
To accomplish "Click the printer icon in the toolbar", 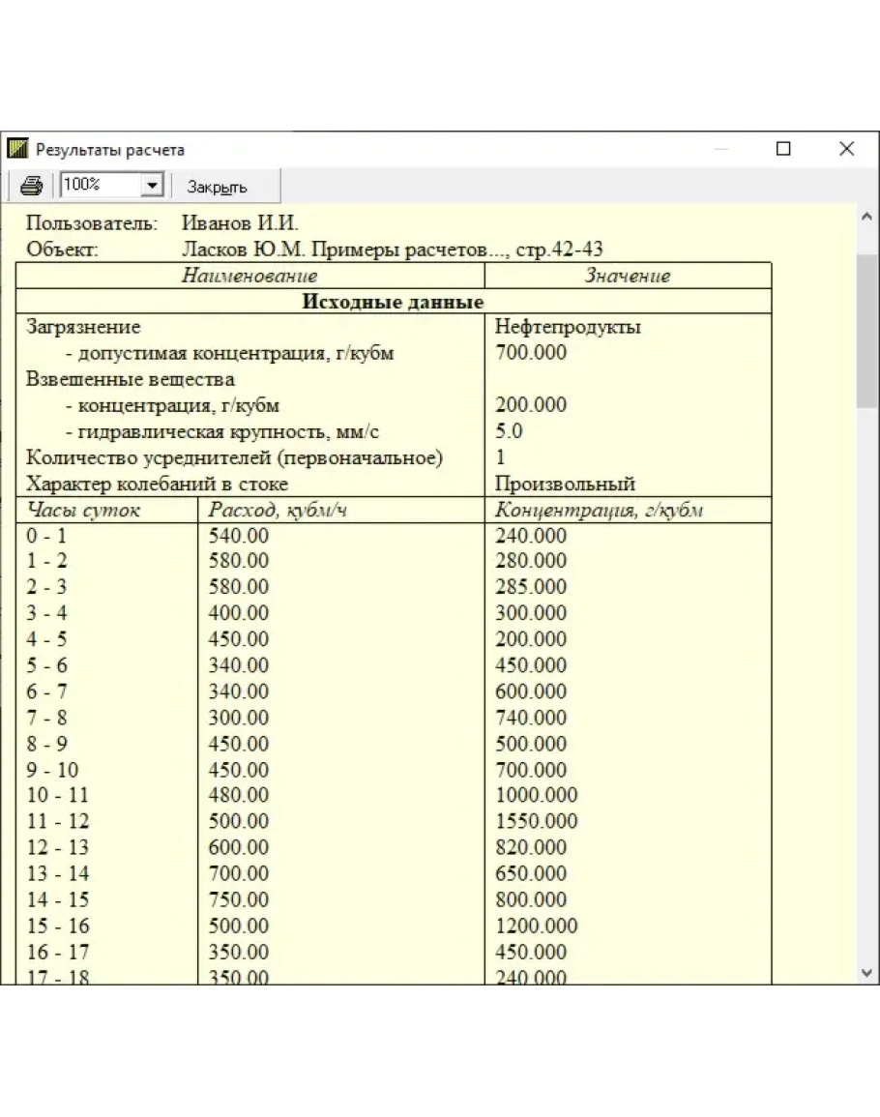I will 32,186.
